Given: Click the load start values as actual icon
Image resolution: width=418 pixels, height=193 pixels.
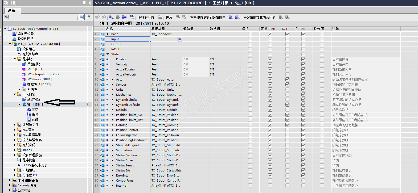Looking at the screenshot, I should (281, 17).
